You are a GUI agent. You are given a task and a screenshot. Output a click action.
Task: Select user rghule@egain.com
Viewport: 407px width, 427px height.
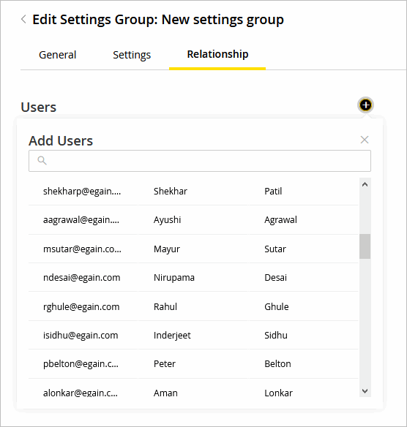pos(81,306)
